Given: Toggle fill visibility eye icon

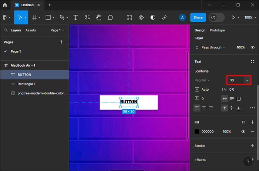Looking at the screenshot, I should (x=243, y=131).
